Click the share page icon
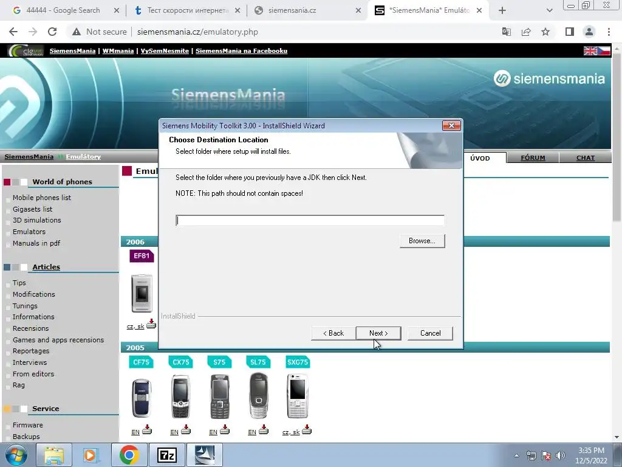622x467 pixels. point(526,32)
